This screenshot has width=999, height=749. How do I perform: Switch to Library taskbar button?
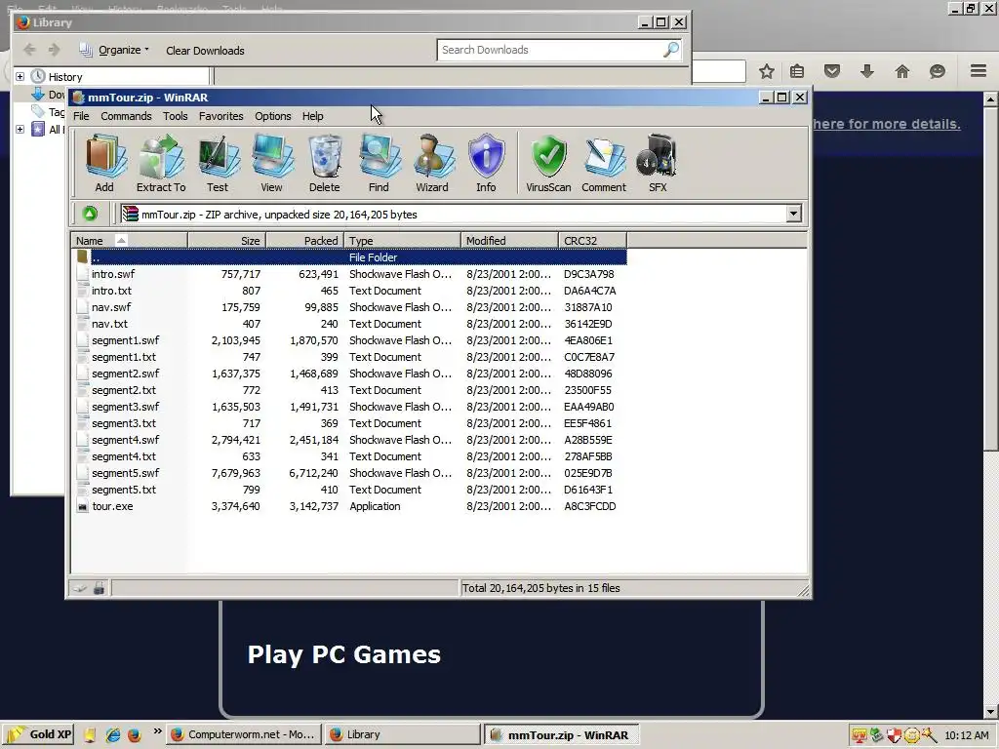[402, 734]
